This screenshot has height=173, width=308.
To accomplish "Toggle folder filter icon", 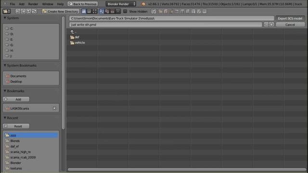I will (160, 12).
